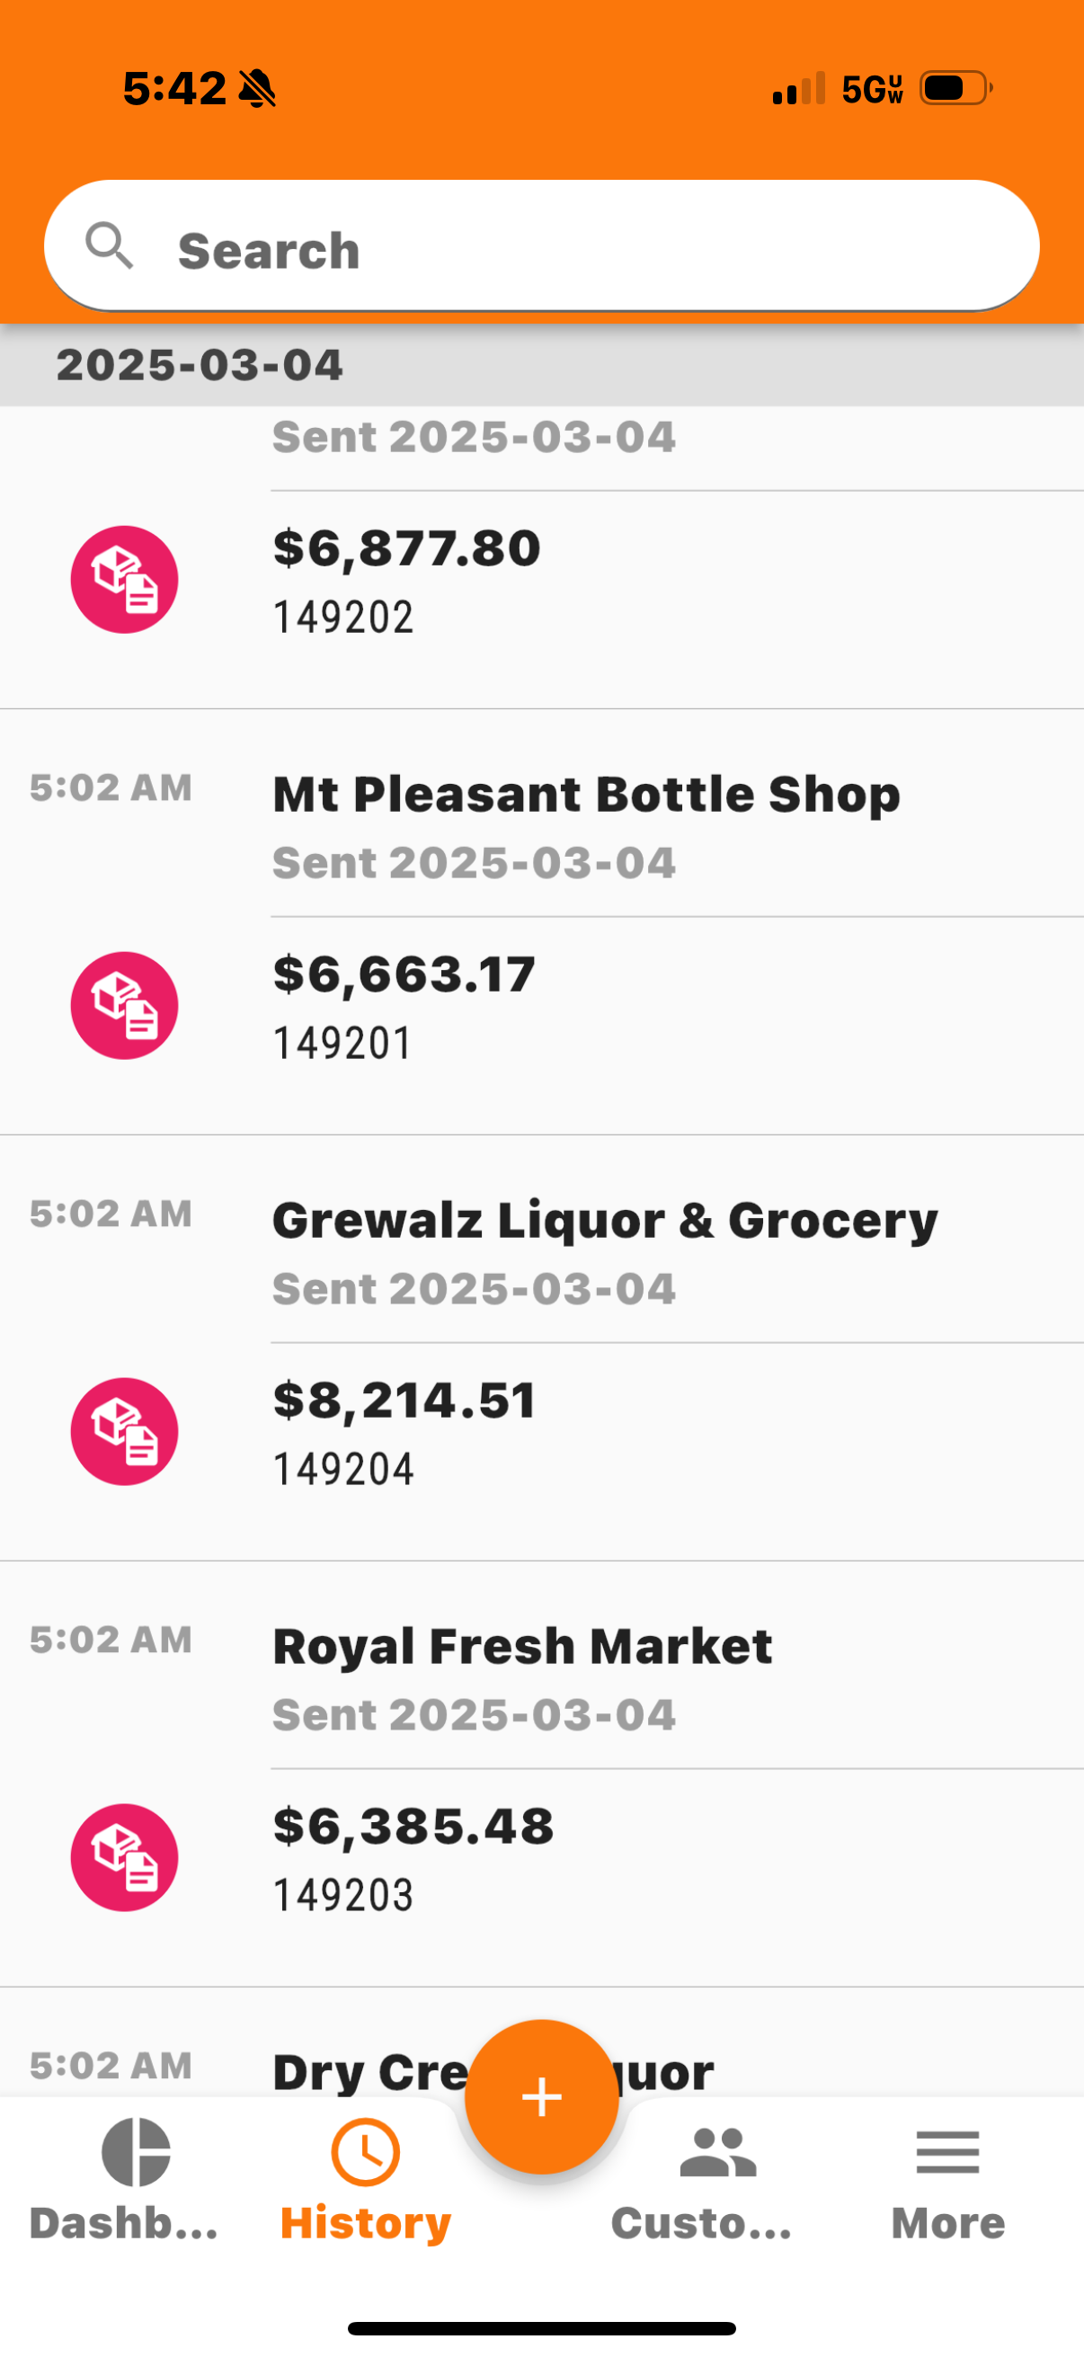1084x2357 pixels.
Task: Tap the pink order icon for 149201
Action: (x=124, y=1006)
